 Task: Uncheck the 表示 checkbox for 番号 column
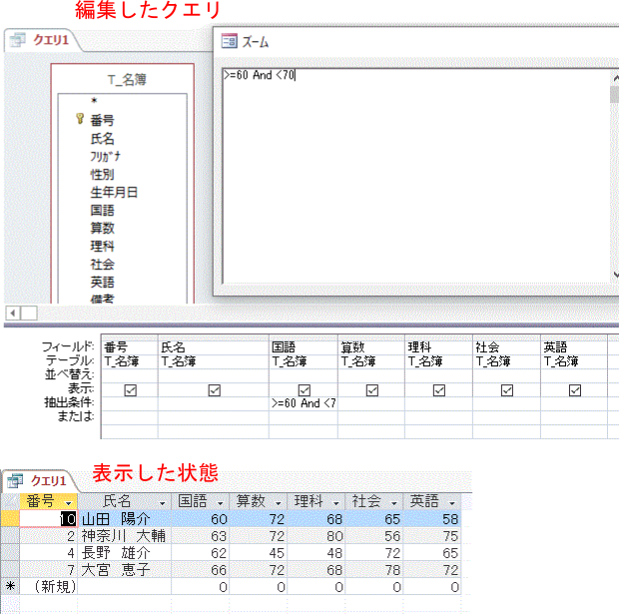pyautogui.click(x=130, y=390)
